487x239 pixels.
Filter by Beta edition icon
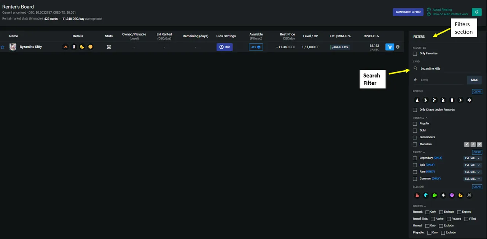tap(426, 100)
